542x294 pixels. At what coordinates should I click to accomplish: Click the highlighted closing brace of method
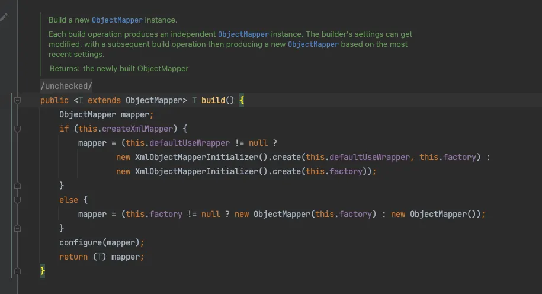point(43,271)
